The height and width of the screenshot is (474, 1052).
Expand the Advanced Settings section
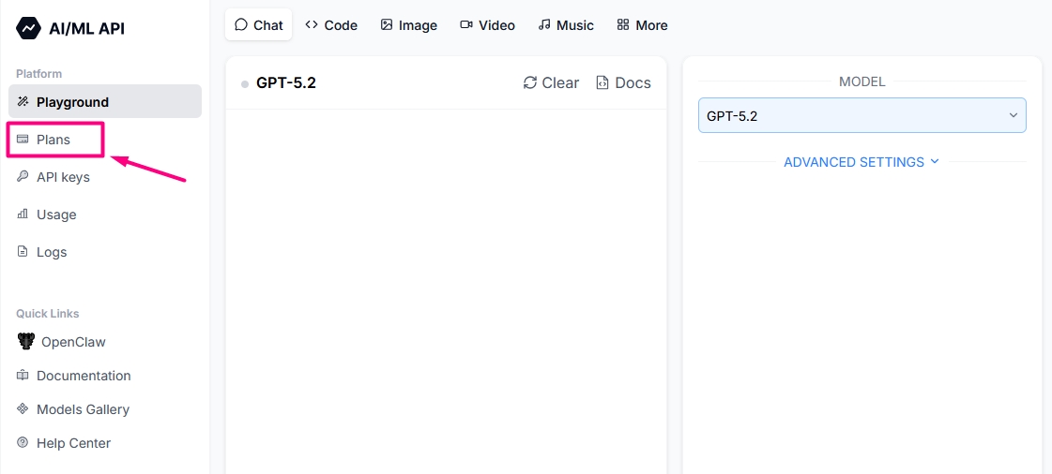point(861,162)
